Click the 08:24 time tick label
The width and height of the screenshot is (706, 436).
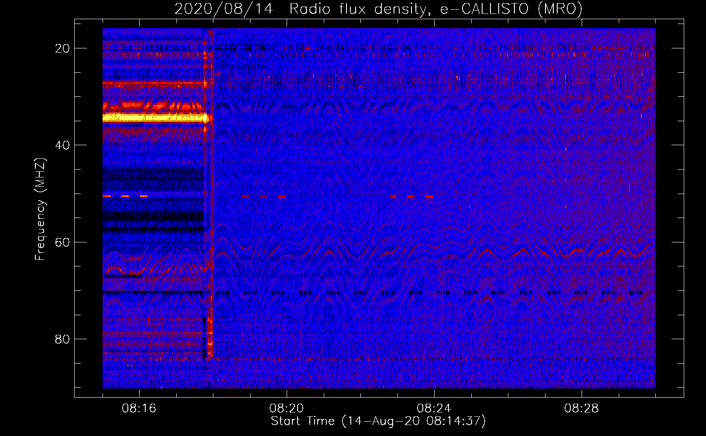tap(434, 409)
